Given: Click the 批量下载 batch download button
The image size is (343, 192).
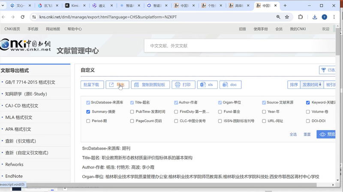Looking at the screenshot, I should (x=92, y=85).
